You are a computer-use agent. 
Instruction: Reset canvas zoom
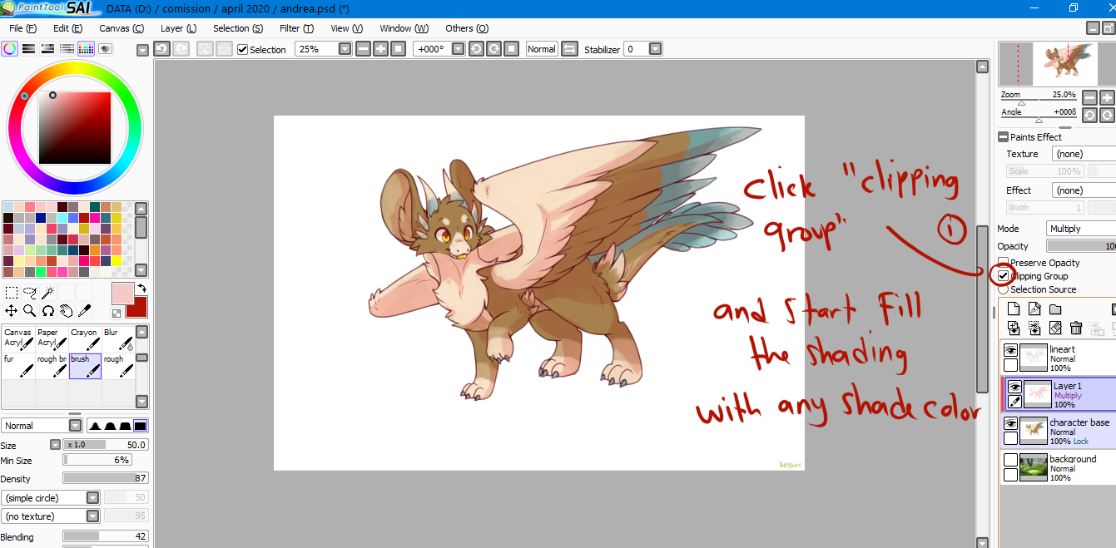point(398,49)
